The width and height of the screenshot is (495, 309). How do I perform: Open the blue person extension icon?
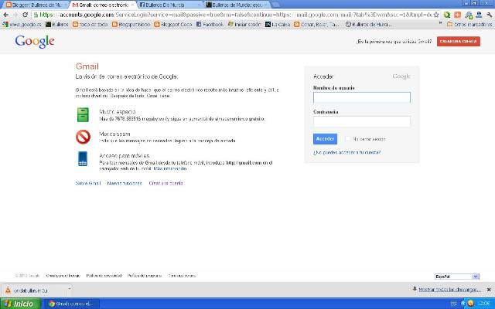pos(479,15)
